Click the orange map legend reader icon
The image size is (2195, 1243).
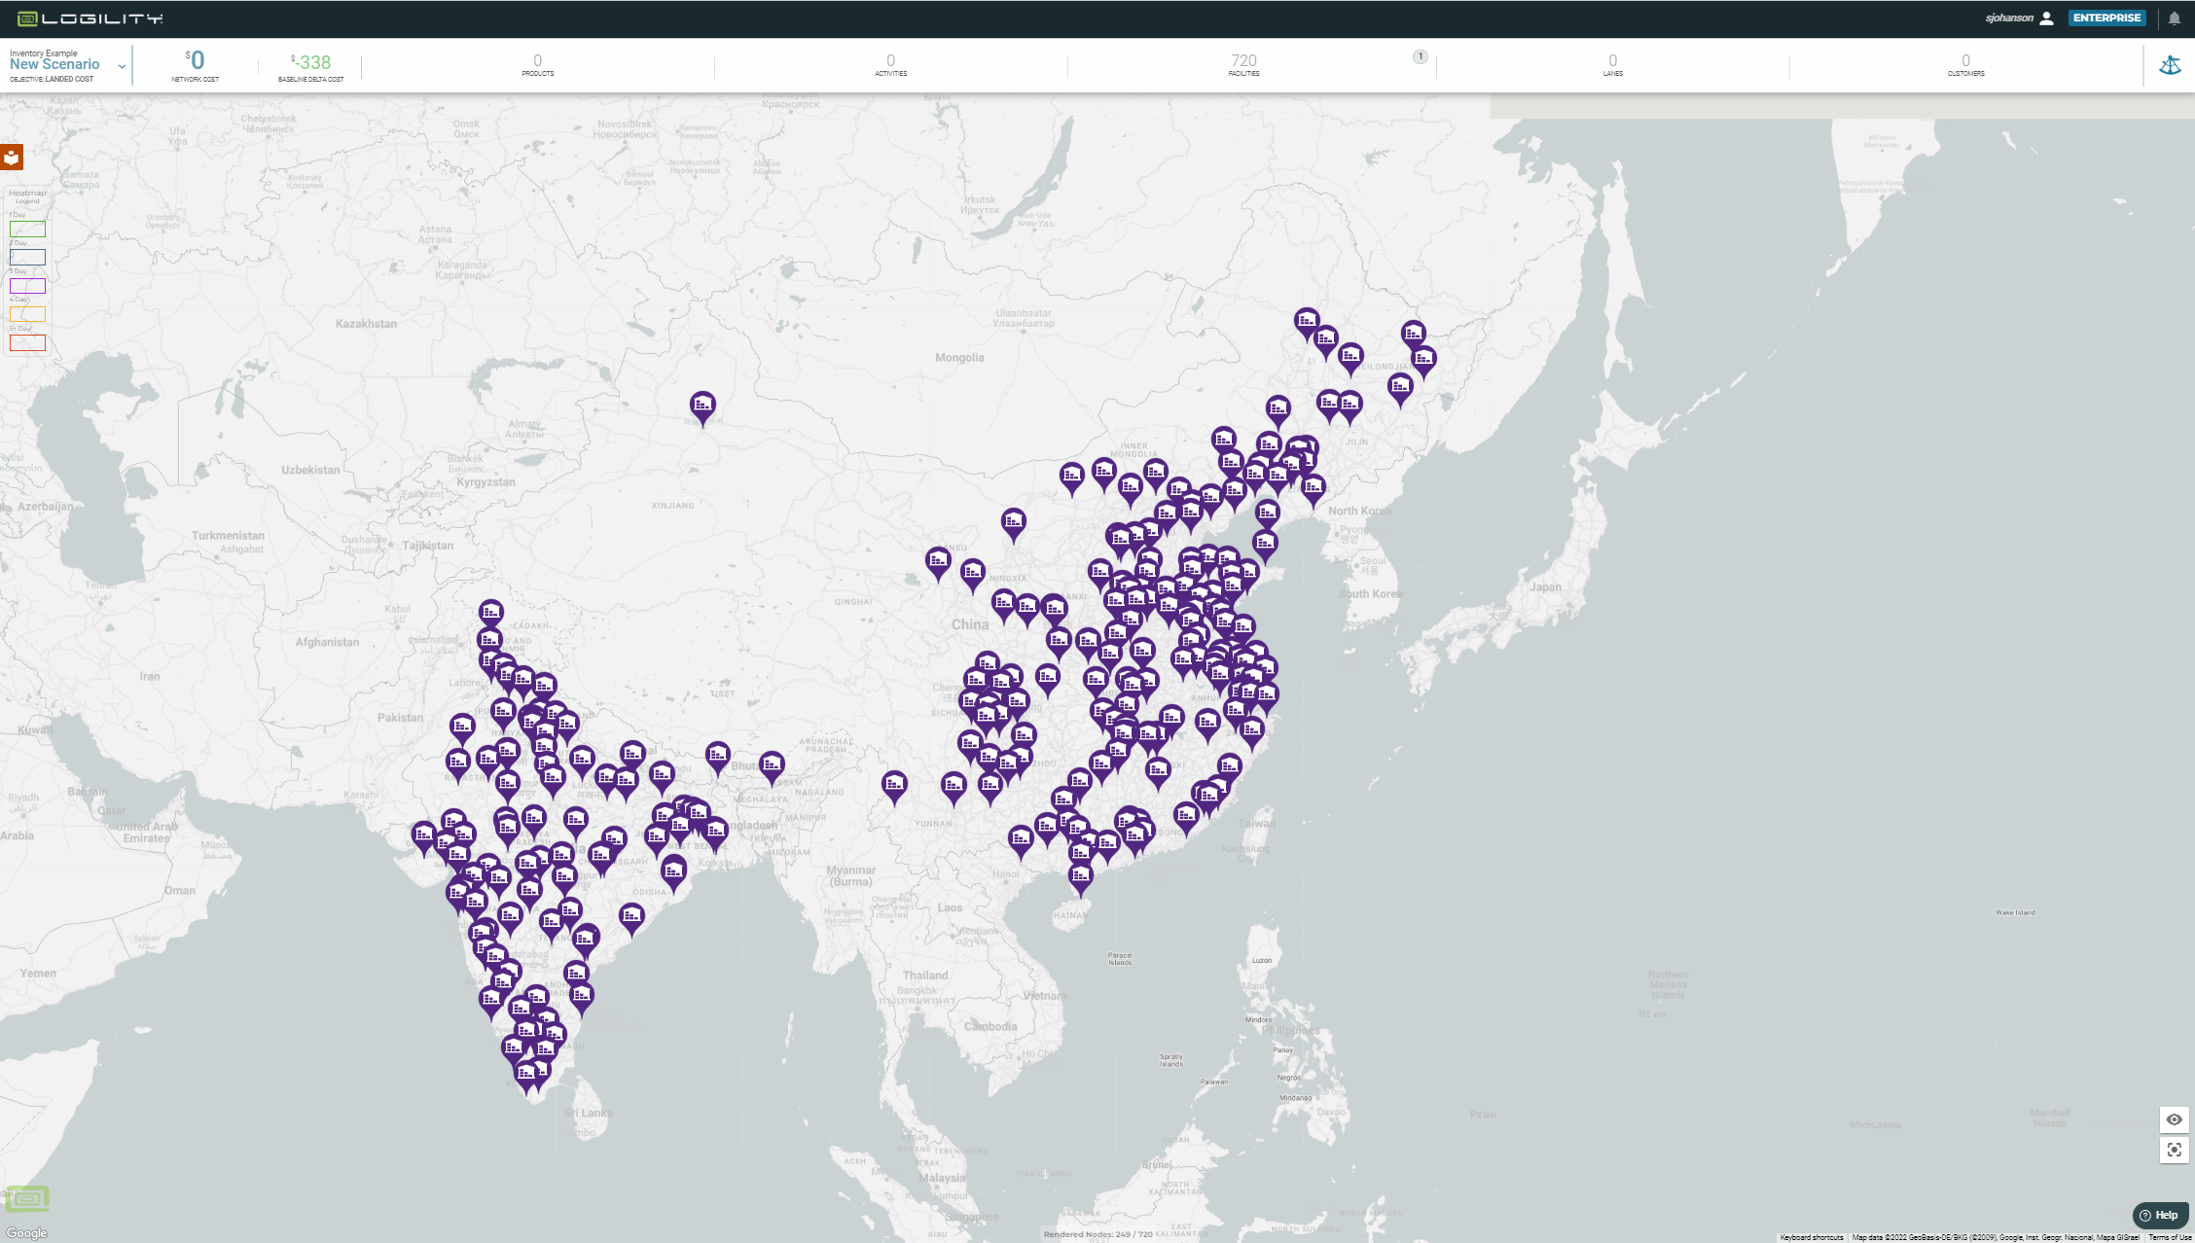click(x=12, y=158)
